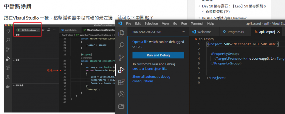The height and width of the screenshot is (114, 285).
Task: Click the flask Test icon in blog screenshot
Action: (8, 77)
